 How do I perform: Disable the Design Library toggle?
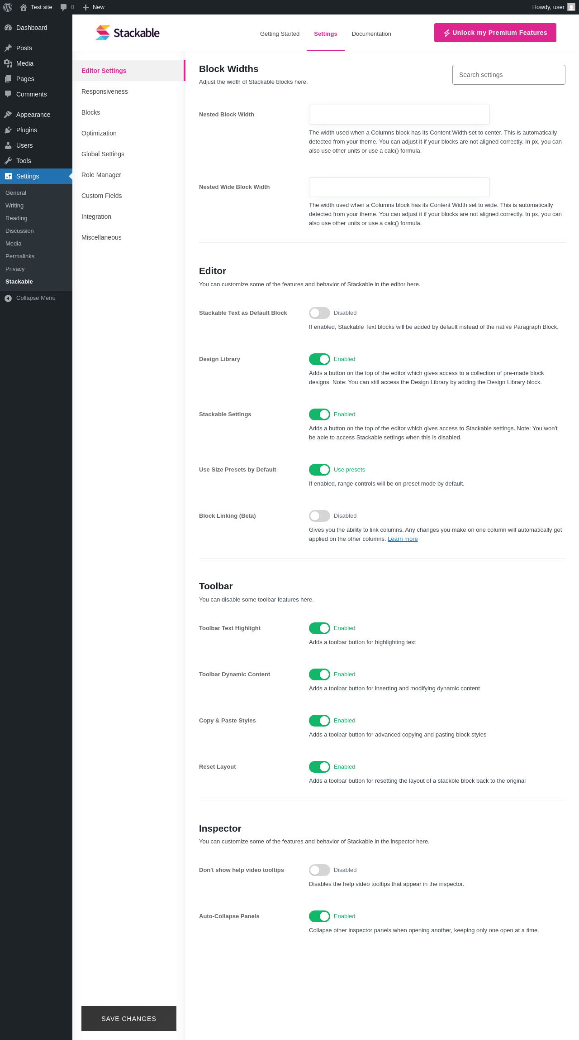click(x=319, y=359)
